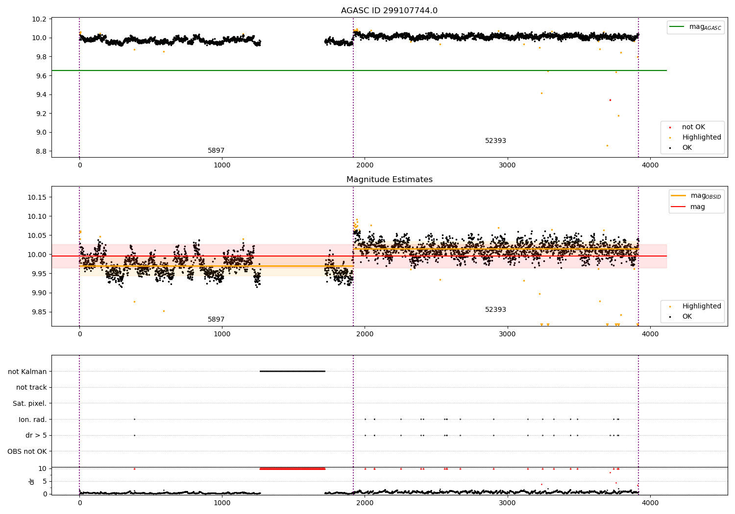The height and width of the screenshot is (514, 735).
Task: Click the "9.4" y-axis tick label
Action: pos(41,94)
